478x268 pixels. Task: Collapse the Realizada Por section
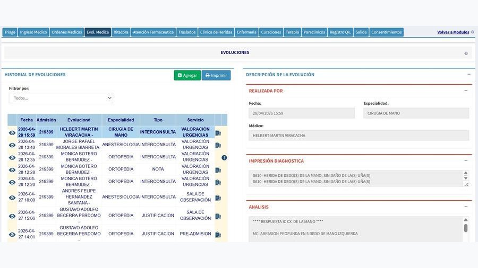(466, 91)
